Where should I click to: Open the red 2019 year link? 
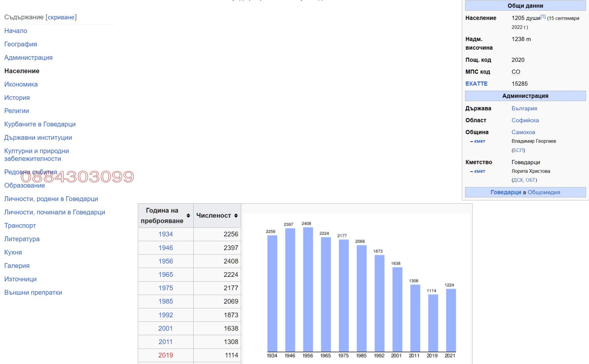166,355
